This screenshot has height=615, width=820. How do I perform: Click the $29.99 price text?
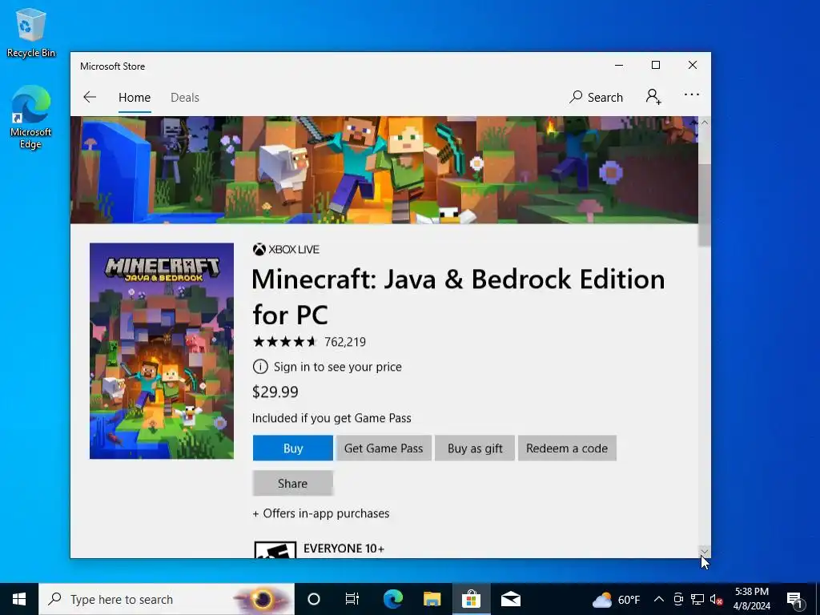click(275, 392)
